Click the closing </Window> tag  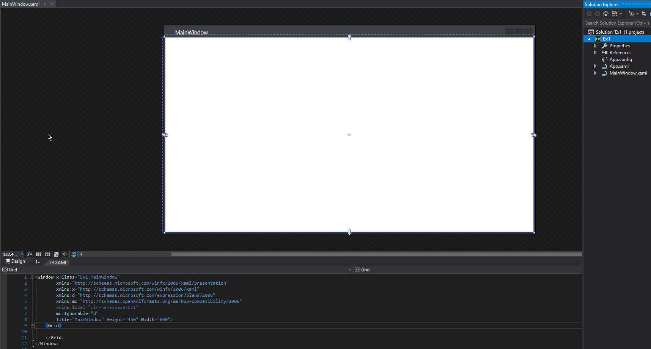47,344
